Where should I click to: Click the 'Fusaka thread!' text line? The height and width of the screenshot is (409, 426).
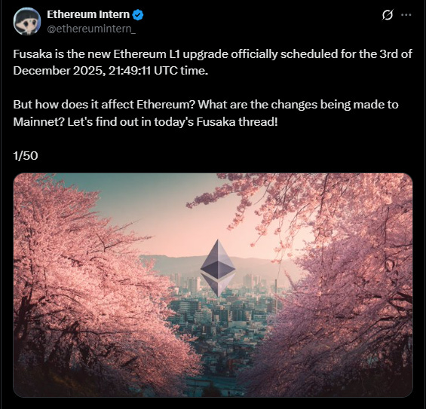(x=237, y=122)
